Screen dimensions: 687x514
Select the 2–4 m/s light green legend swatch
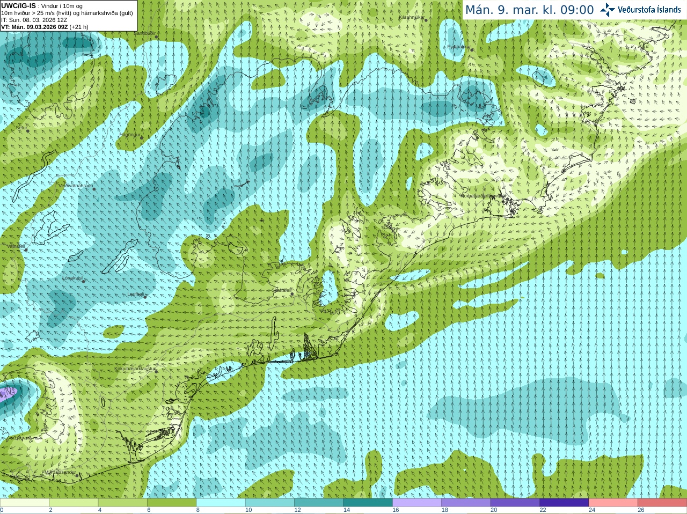(74, 503)
